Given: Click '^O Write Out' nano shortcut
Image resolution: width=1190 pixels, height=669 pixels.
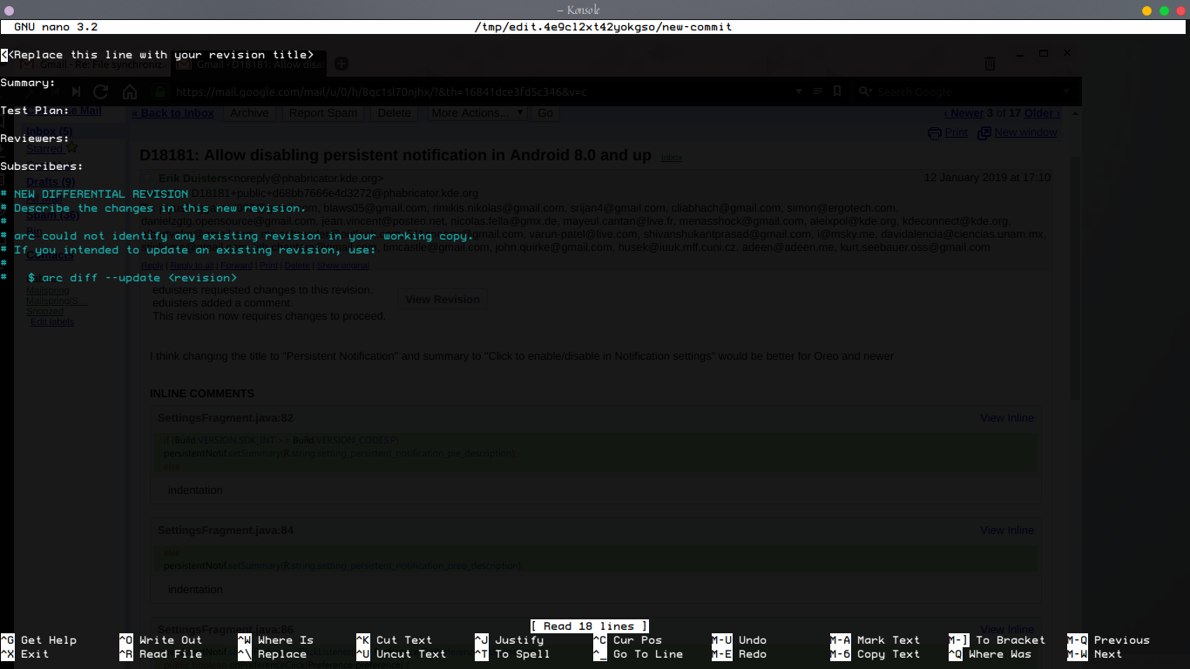Looking at the screenshot, I should 160,640.
